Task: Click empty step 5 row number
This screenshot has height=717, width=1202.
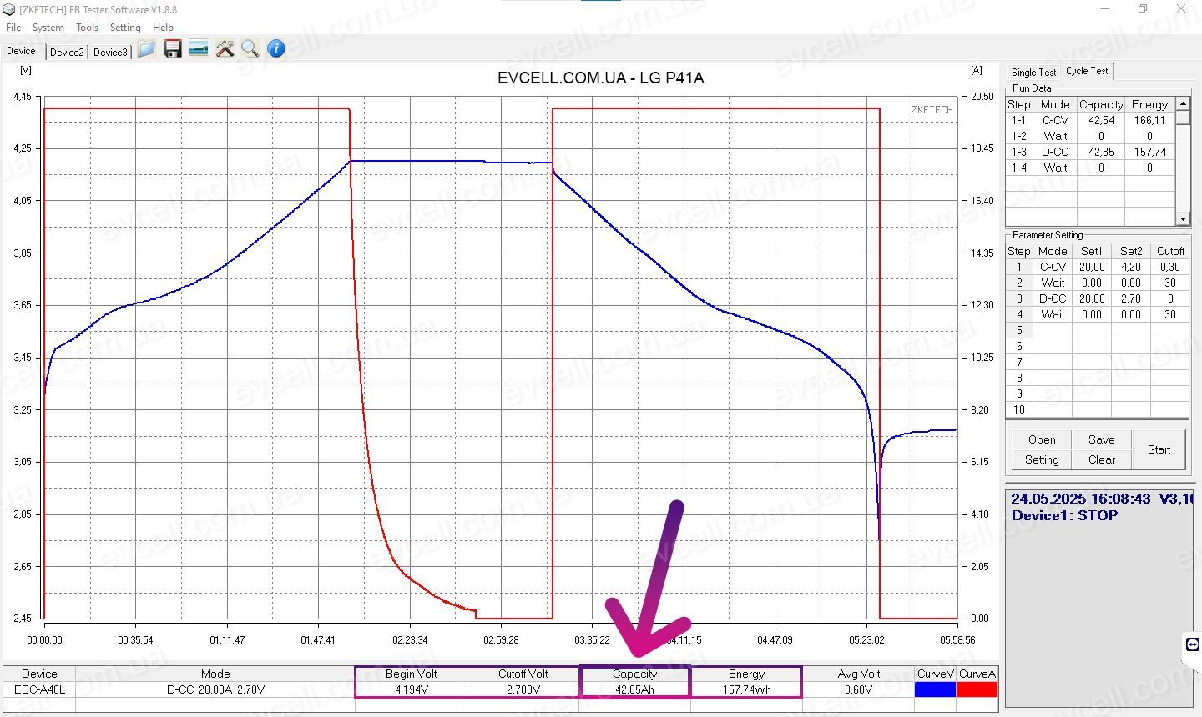Action: tap(1019, 330)
